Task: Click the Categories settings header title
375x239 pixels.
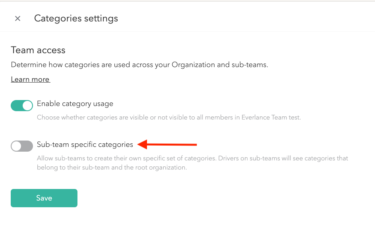Action: pyautogui.click(x=76, y=18)
